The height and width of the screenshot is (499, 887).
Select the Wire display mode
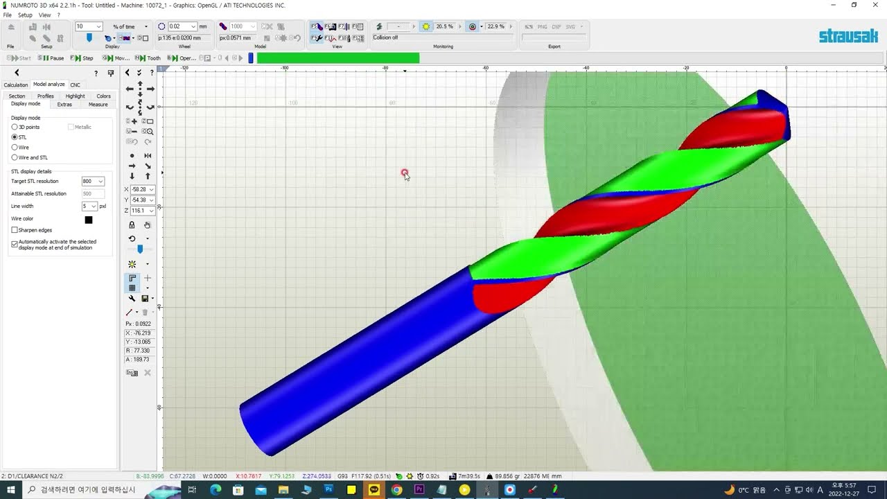(x=15, y=148)
